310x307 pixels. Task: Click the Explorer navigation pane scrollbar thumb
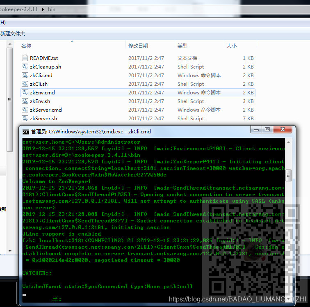(x=9, y=100)
